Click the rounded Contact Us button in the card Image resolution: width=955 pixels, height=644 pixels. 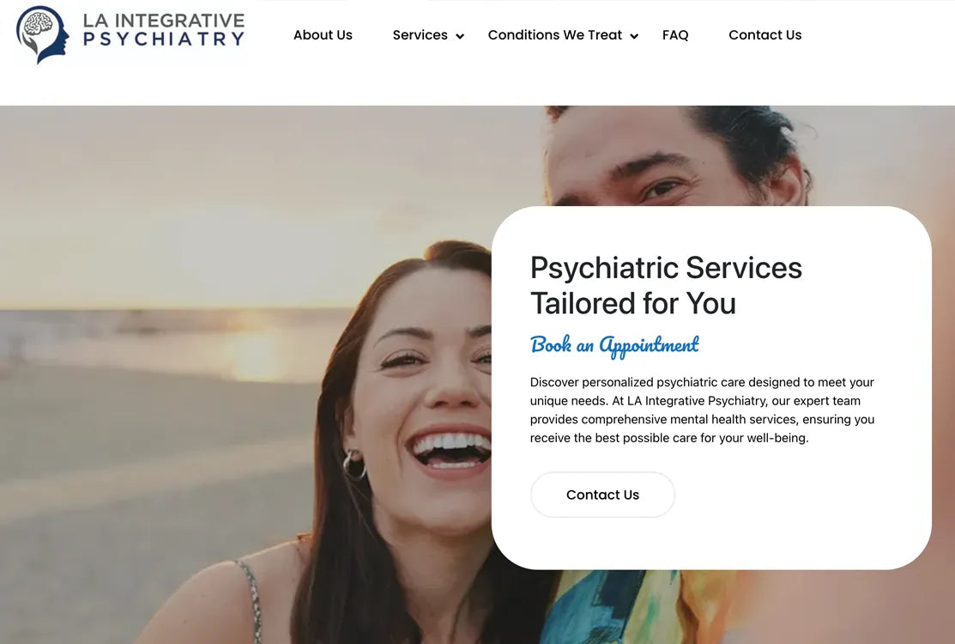tap(602, 495)
